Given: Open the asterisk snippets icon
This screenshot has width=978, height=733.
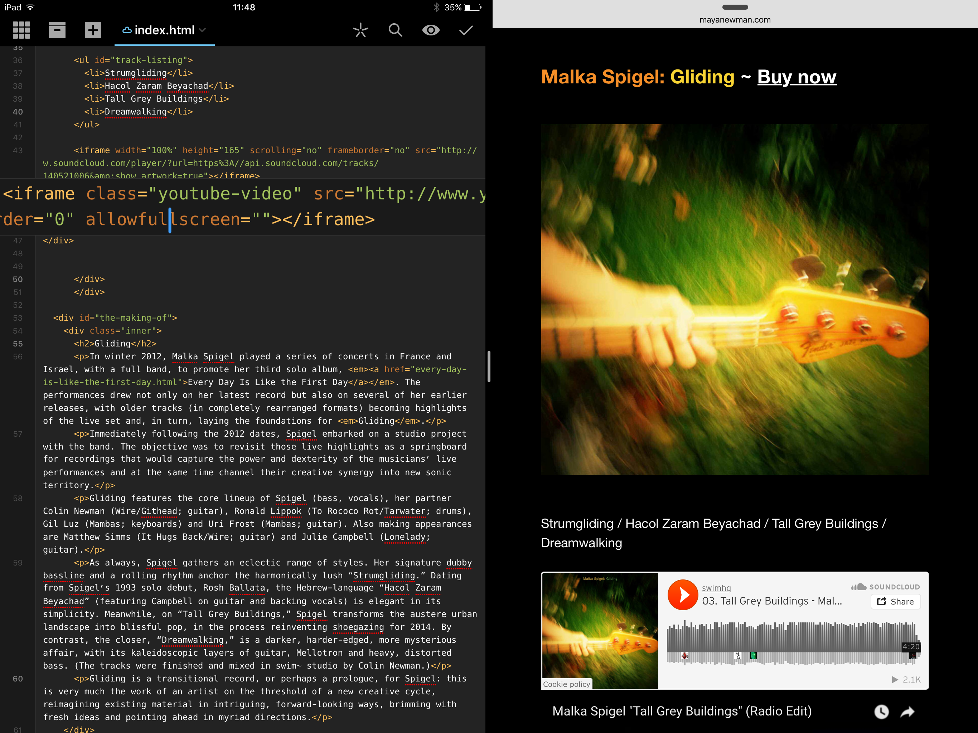Looking at the screenshot, I should point(360,30).
